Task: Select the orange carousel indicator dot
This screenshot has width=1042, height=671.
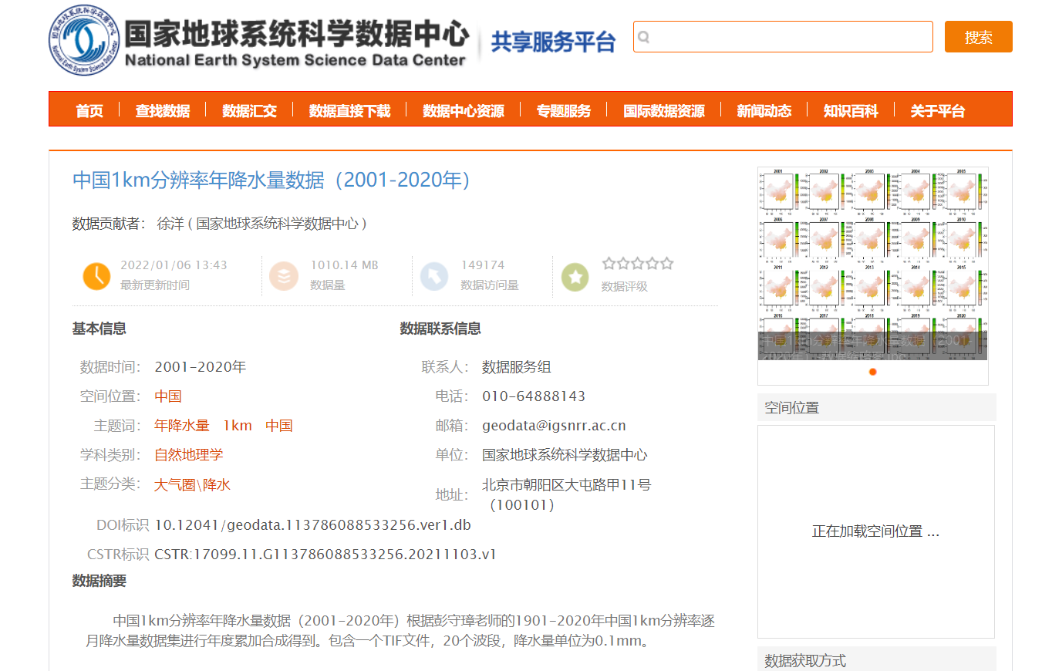Action: (x=873, y=372)
